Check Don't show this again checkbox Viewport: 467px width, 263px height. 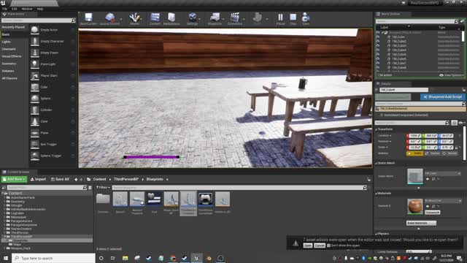pyautogui.click(x=328, y=245)
